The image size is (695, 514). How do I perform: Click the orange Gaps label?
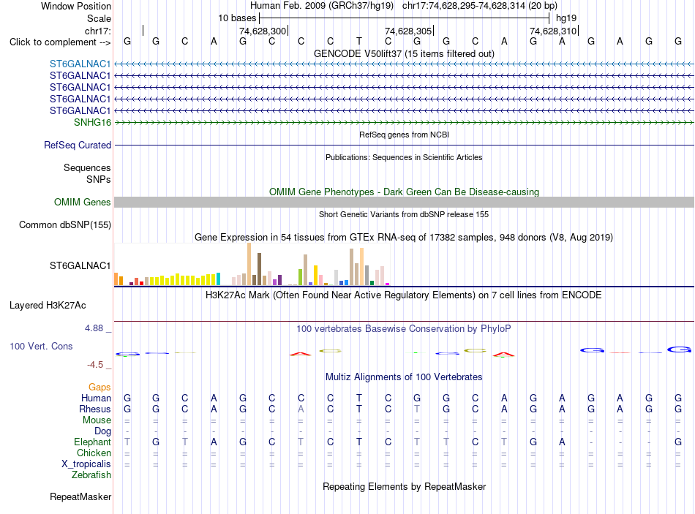coord(99,388)
